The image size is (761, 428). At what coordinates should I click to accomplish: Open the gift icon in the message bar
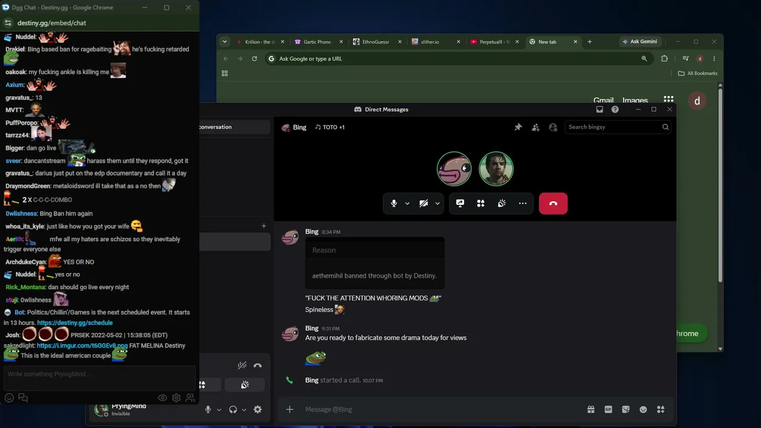590,410
